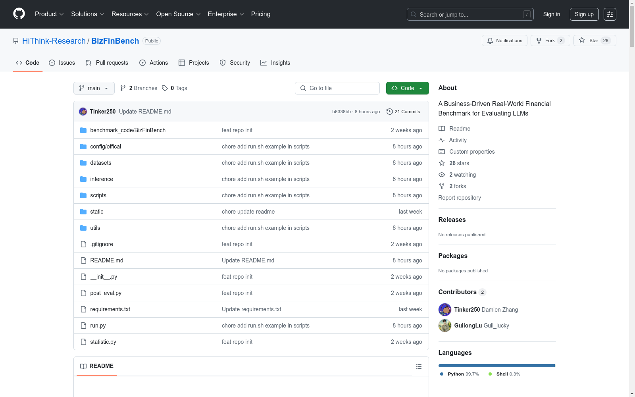Open the 21 Commits link
Image resolution: width=635 pixels, height=397 pixels.
click(403, 112)
